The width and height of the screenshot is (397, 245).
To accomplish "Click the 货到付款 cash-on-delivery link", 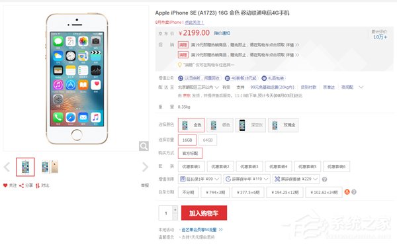I will (x=308, y=87).
